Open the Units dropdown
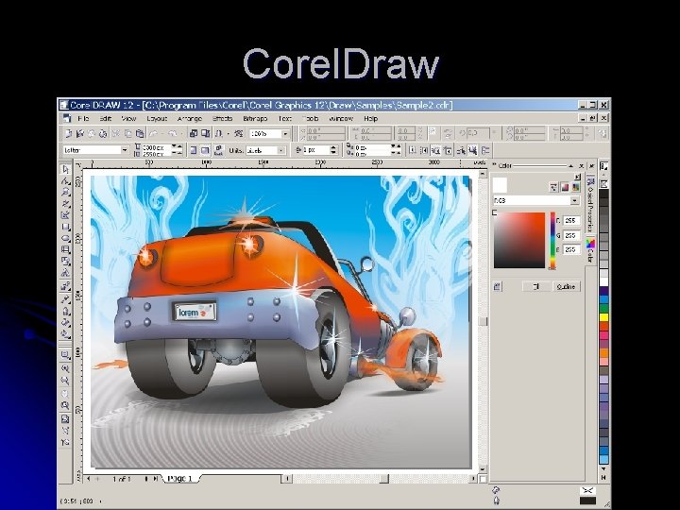 point(281,150)
